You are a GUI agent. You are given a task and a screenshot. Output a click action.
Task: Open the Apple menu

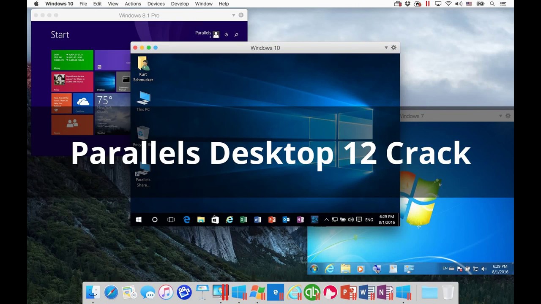[36, 4]
